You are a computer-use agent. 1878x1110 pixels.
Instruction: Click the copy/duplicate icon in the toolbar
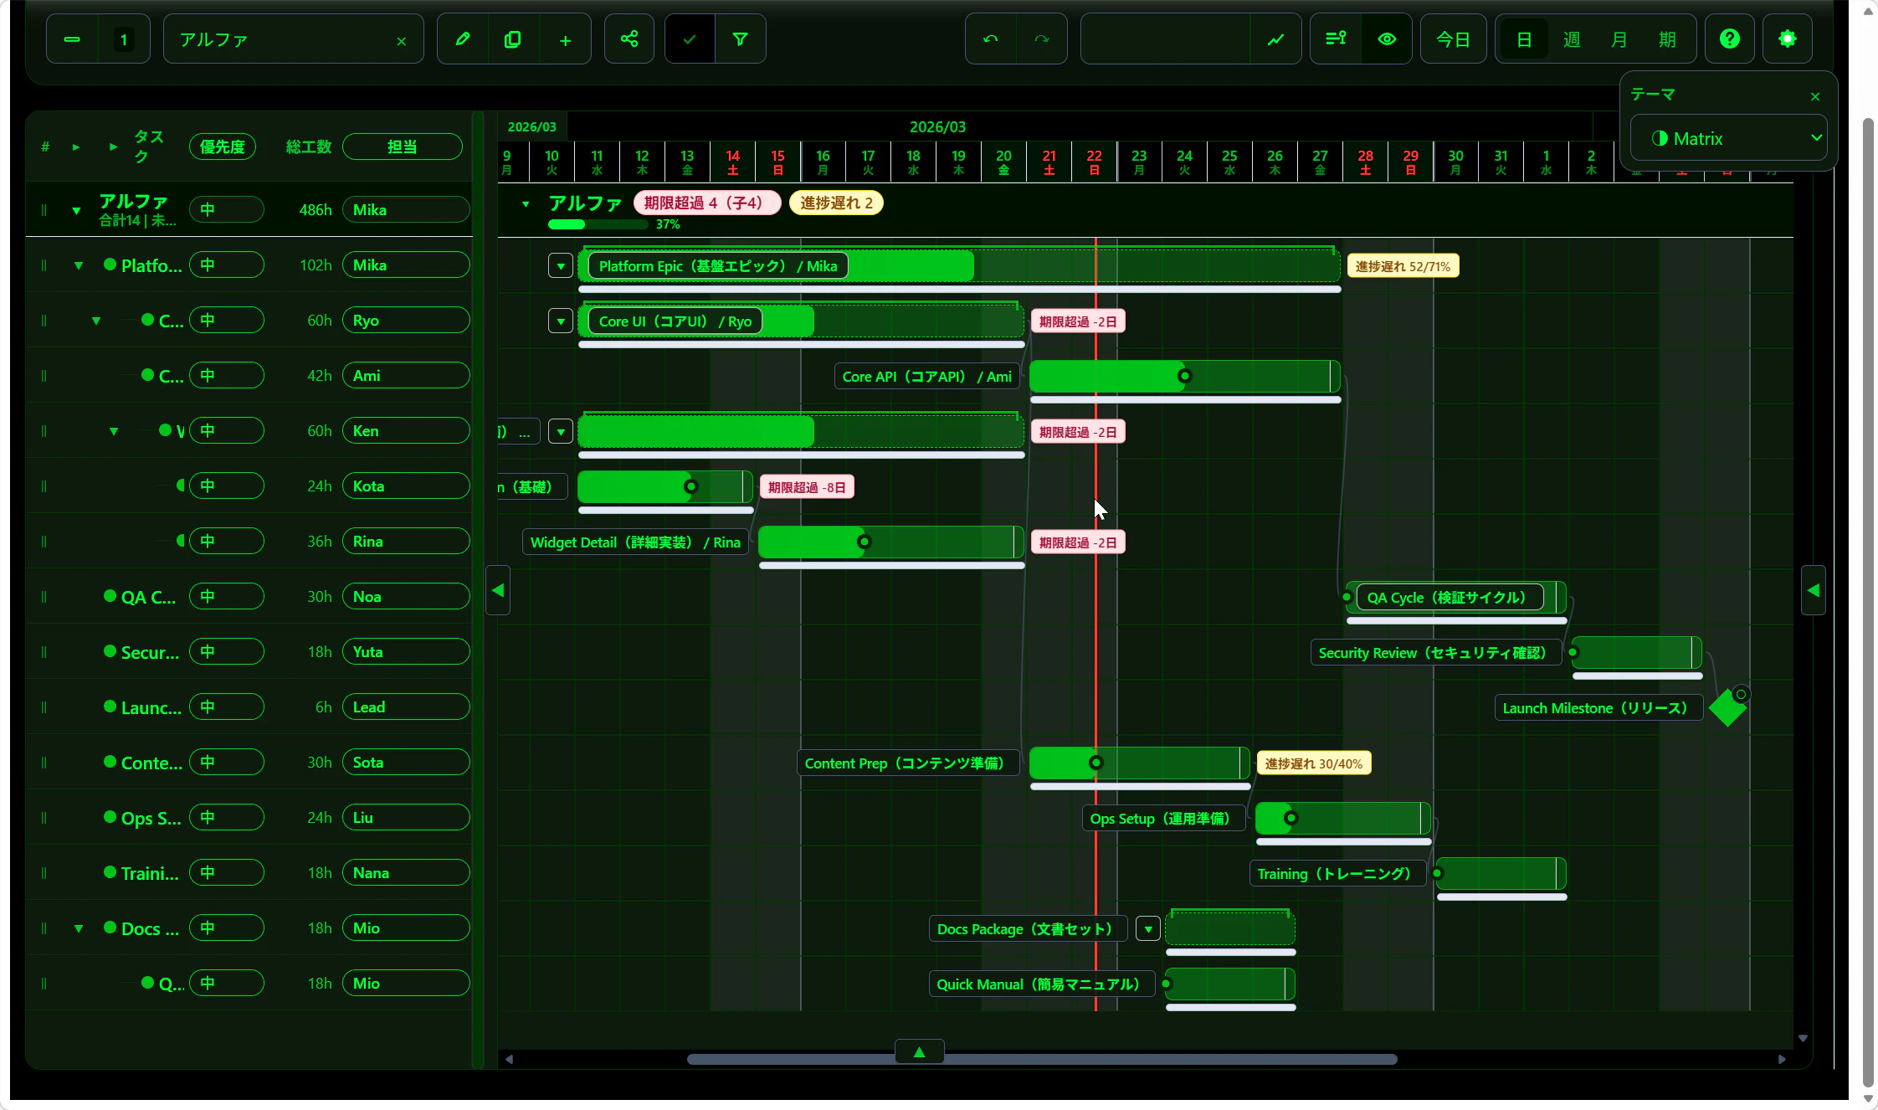coord(513,39)
